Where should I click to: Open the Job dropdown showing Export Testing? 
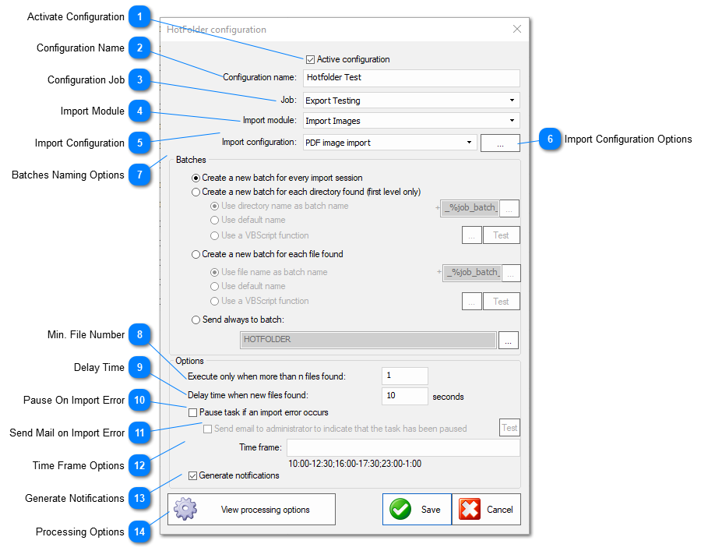(x=512, y=100)
